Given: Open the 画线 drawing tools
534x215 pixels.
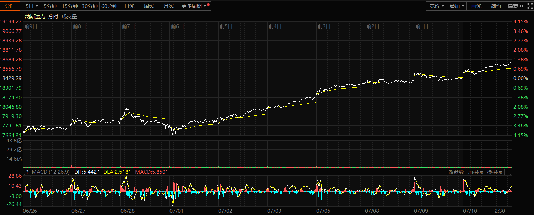Looking at the screenshot, I should click(x=476, y=6).
